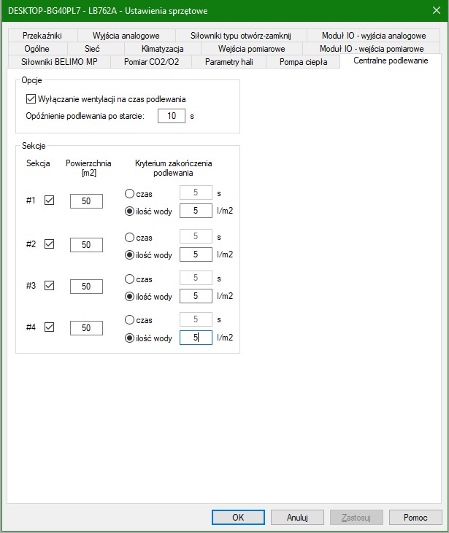Open the Pompa ciepła tab

tap(303, 62)
